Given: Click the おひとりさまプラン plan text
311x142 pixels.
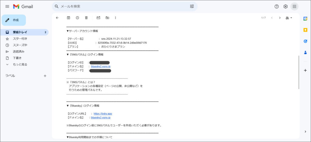Looking at the screenshot, I should tap(113, 47).
